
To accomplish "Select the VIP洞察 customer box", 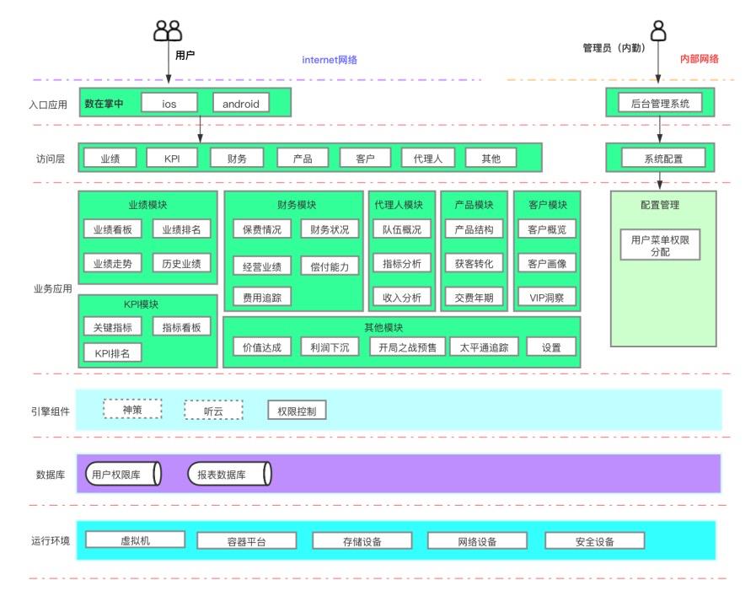I will click(547, 297).
